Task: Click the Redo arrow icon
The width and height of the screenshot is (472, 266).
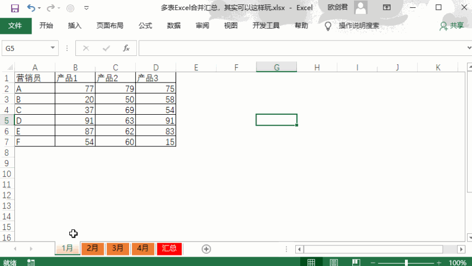Action: tap(50, 8)
